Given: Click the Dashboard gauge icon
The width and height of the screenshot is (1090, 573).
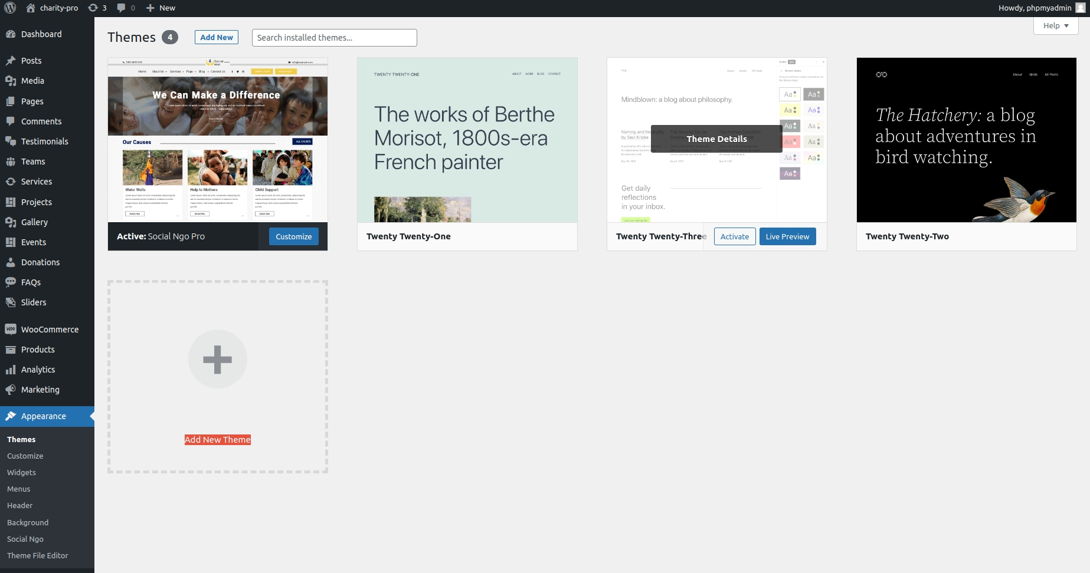Looking at the screenshot, I should click(11, 34).
